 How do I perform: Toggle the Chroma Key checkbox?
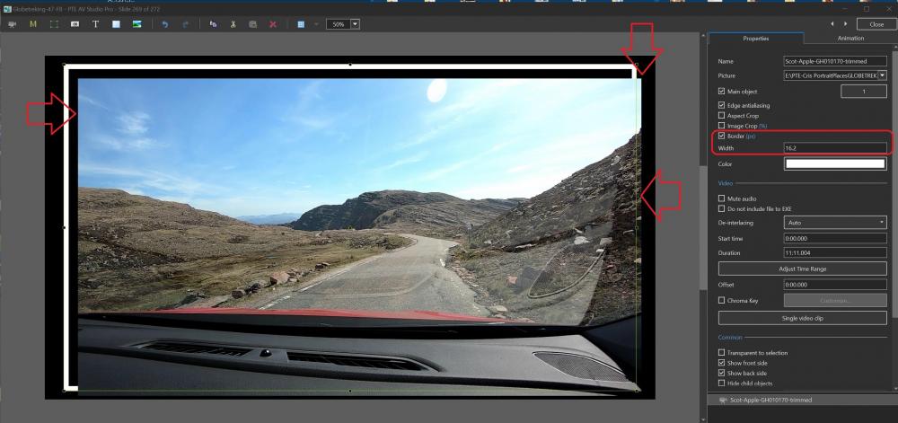click(x=722, y=300)
